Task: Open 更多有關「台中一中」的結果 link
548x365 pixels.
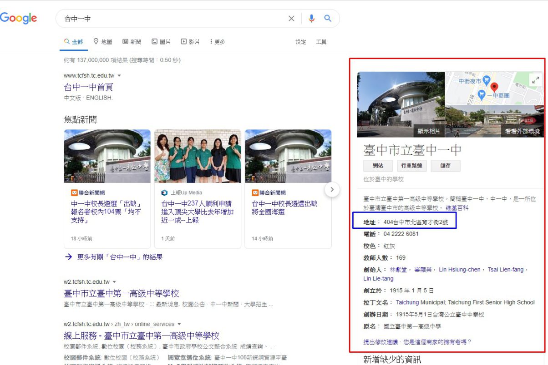Action: [x=120, y=257]
